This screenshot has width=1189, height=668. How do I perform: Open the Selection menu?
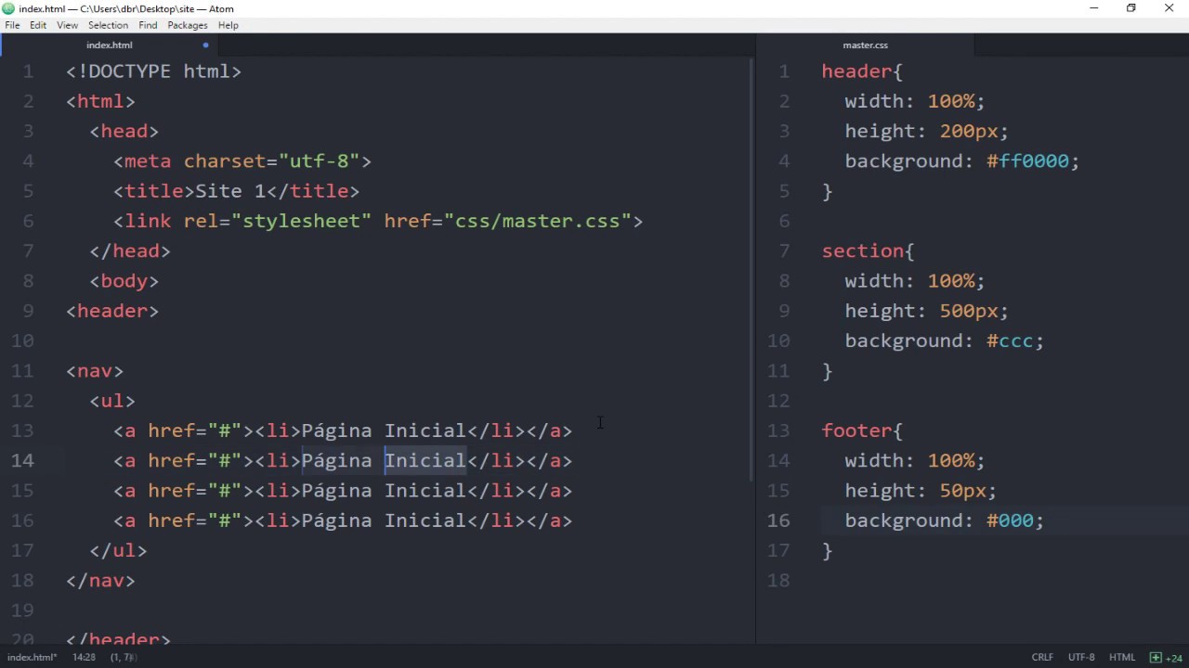[108, 25]
